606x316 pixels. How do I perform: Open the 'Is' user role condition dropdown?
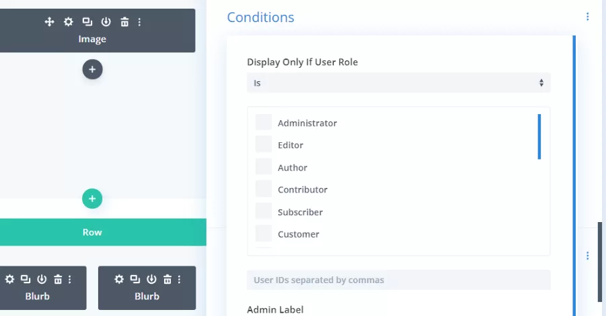point(398,83)
